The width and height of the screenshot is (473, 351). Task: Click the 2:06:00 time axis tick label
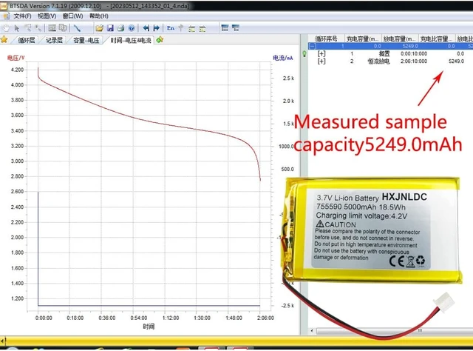pos(265,318)
